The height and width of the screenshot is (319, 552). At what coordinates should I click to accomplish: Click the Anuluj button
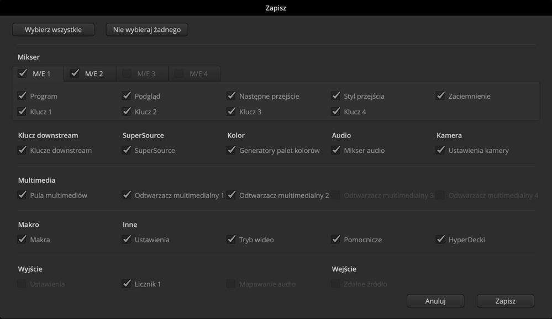[435, 301]
